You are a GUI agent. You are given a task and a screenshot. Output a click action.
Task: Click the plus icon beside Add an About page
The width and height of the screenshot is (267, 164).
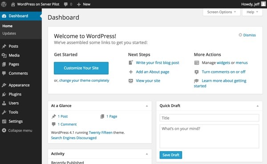pos(131,72)
